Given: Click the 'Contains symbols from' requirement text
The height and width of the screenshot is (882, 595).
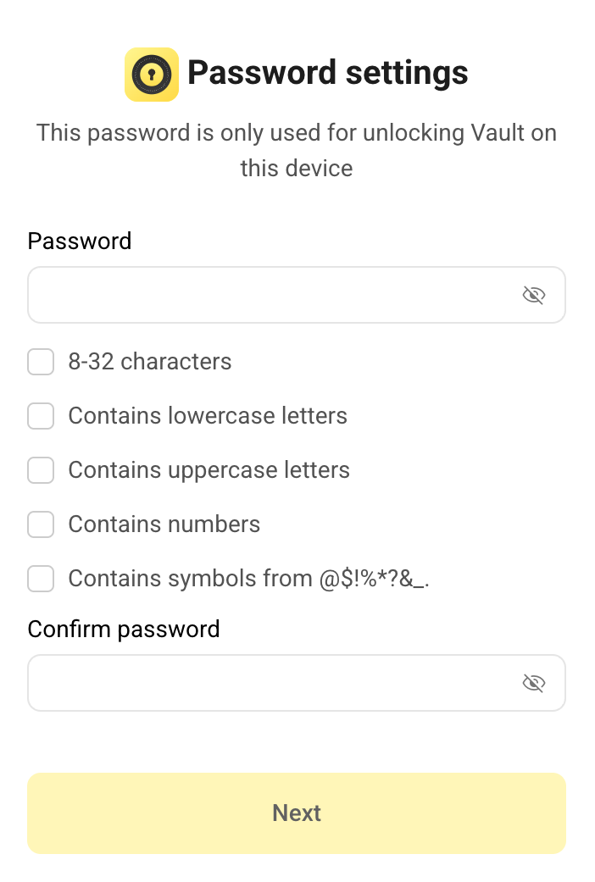Looking at the screenshot, I should [255, 579].
